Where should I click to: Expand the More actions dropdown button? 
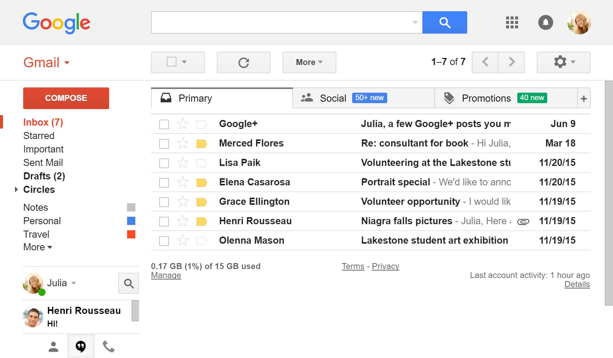coord(309,62)
